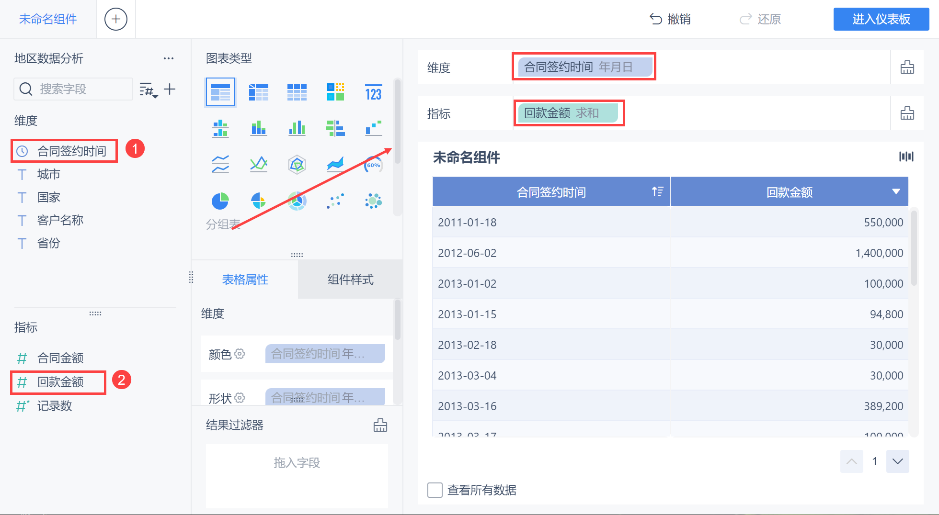Select the grouped table chart type

point(220,92)
